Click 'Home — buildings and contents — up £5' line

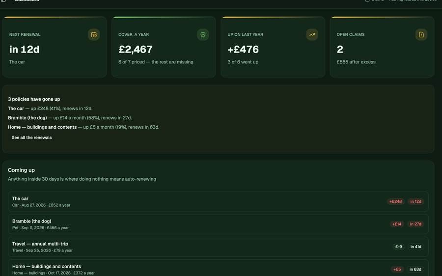point(83,127)
